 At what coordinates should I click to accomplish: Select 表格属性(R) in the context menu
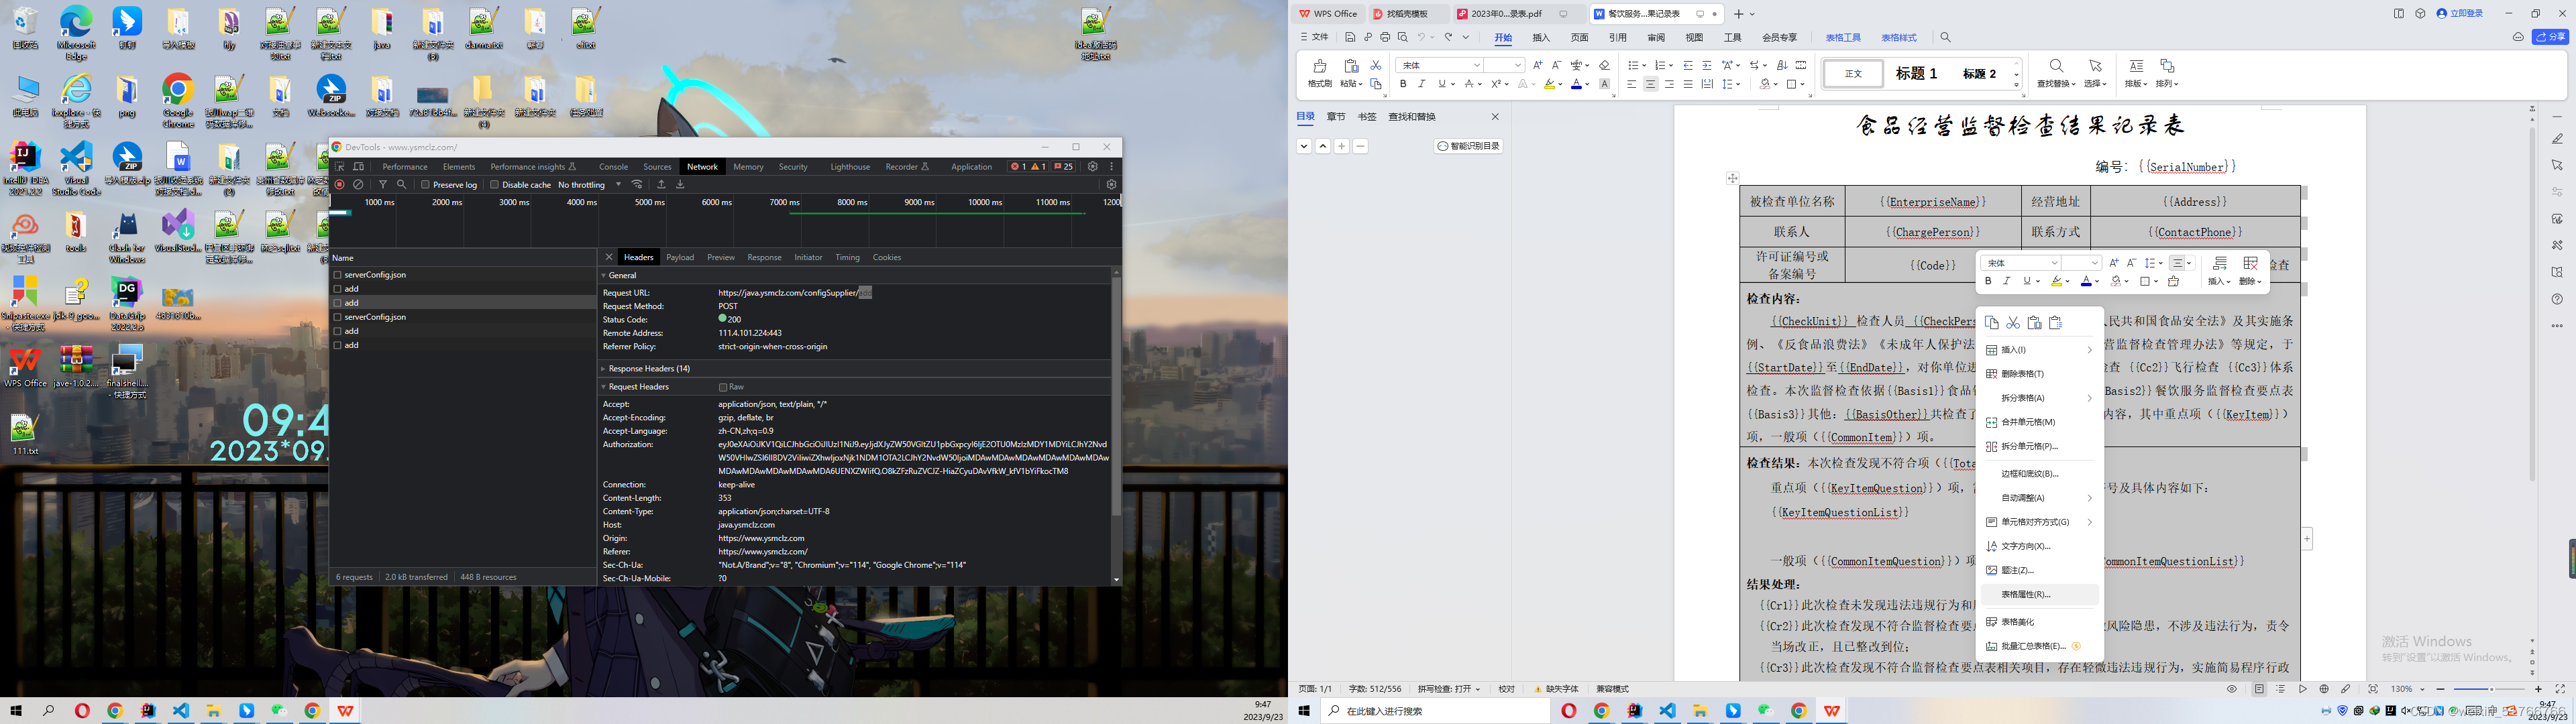2026,594
